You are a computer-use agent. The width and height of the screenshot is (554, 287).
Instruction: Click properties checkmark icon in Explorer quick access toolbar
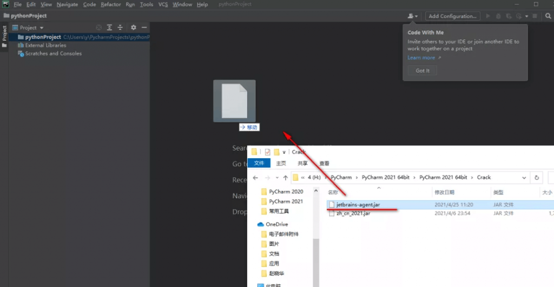coord(267,152)
